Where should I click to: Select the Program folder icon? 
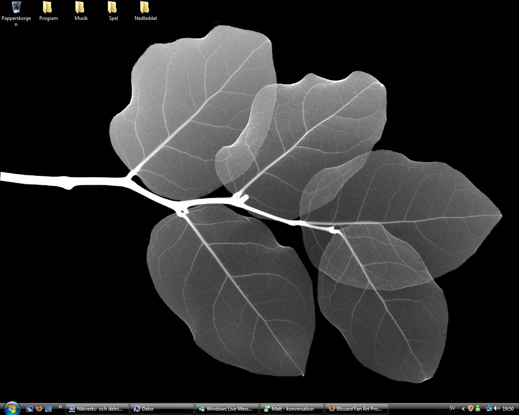pos(49,11)
